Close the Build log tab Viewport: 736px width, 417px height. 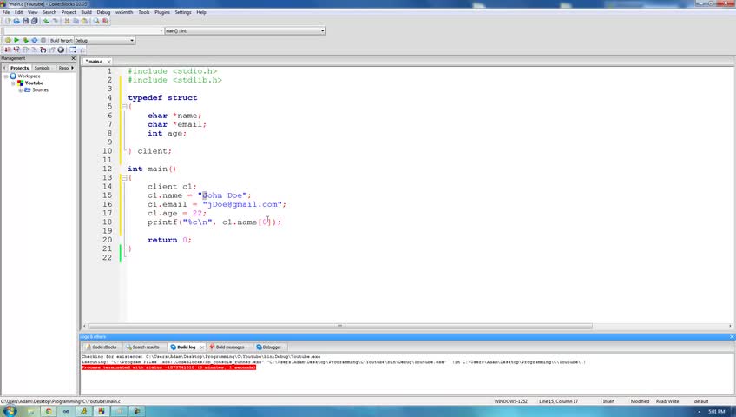coord(202,347)
